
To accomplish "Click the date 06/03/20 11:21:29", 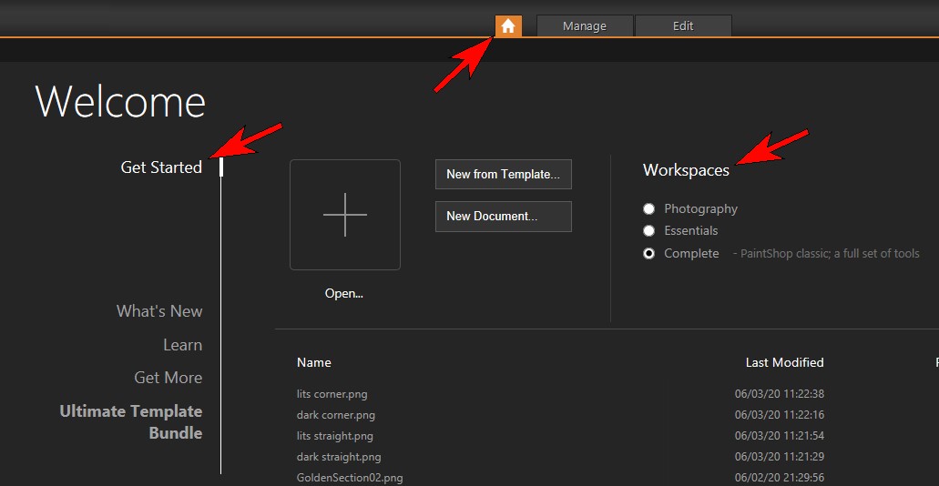I will pyautogui.click(x=780, y=457).
